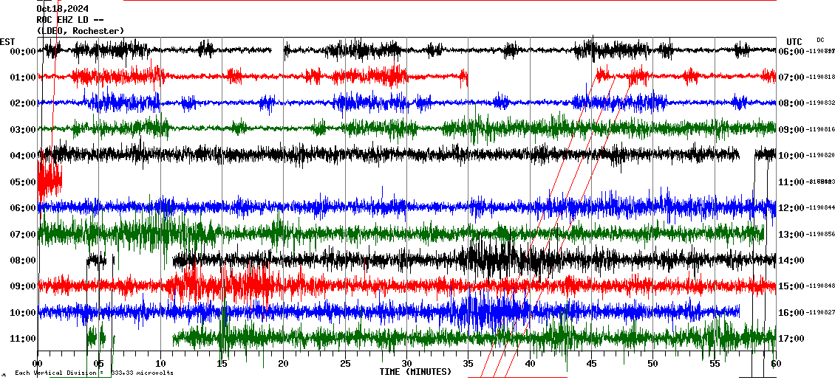Click the EST timezone column header
The image size is (835, 383).
tap(7, 41)
